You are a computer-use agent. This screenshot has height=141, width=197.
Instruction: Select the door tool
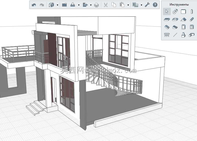click(x=183, y=27)
